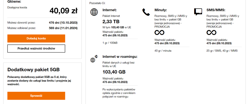
Task: Click the 103,40 GB roaming data amount
Action: (114, 72)
